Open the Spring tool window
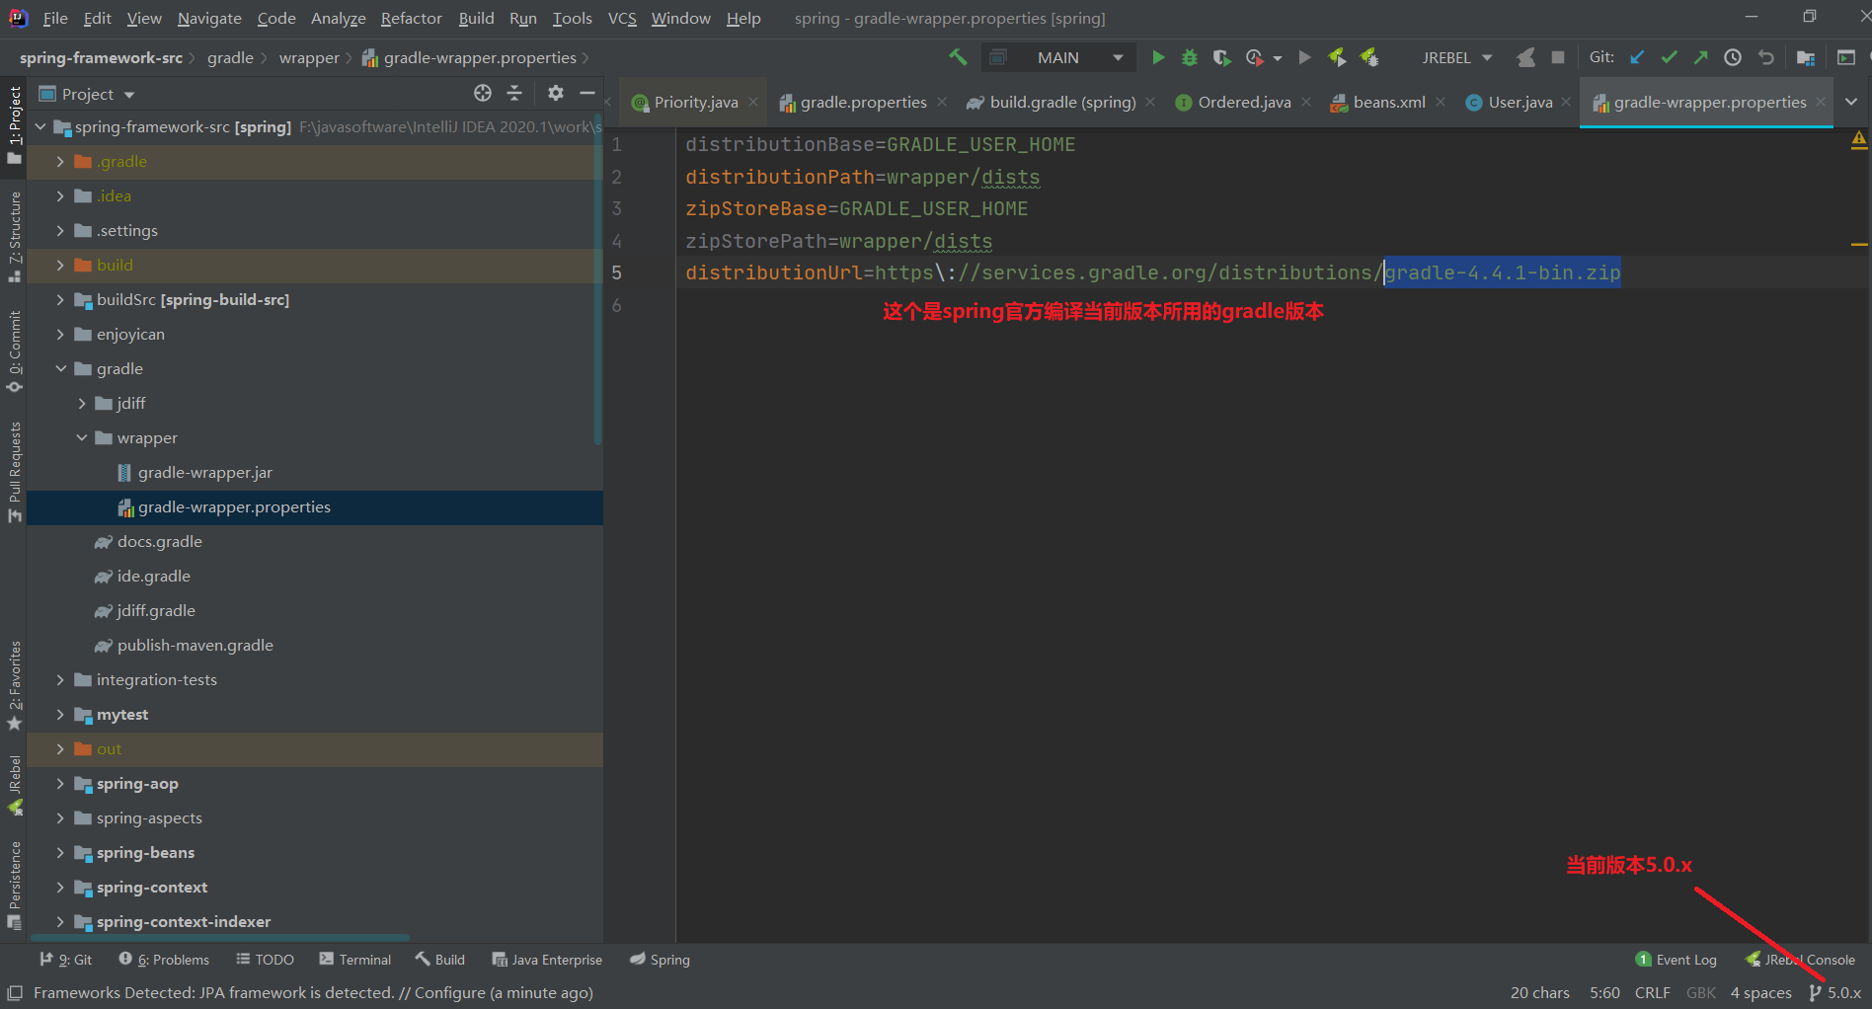The image size is (1872, 1009). click(661, 959)
